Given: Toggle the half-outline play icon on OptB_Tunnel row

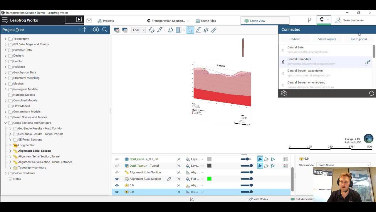Looking at the screenshot, I should [266, 166].
